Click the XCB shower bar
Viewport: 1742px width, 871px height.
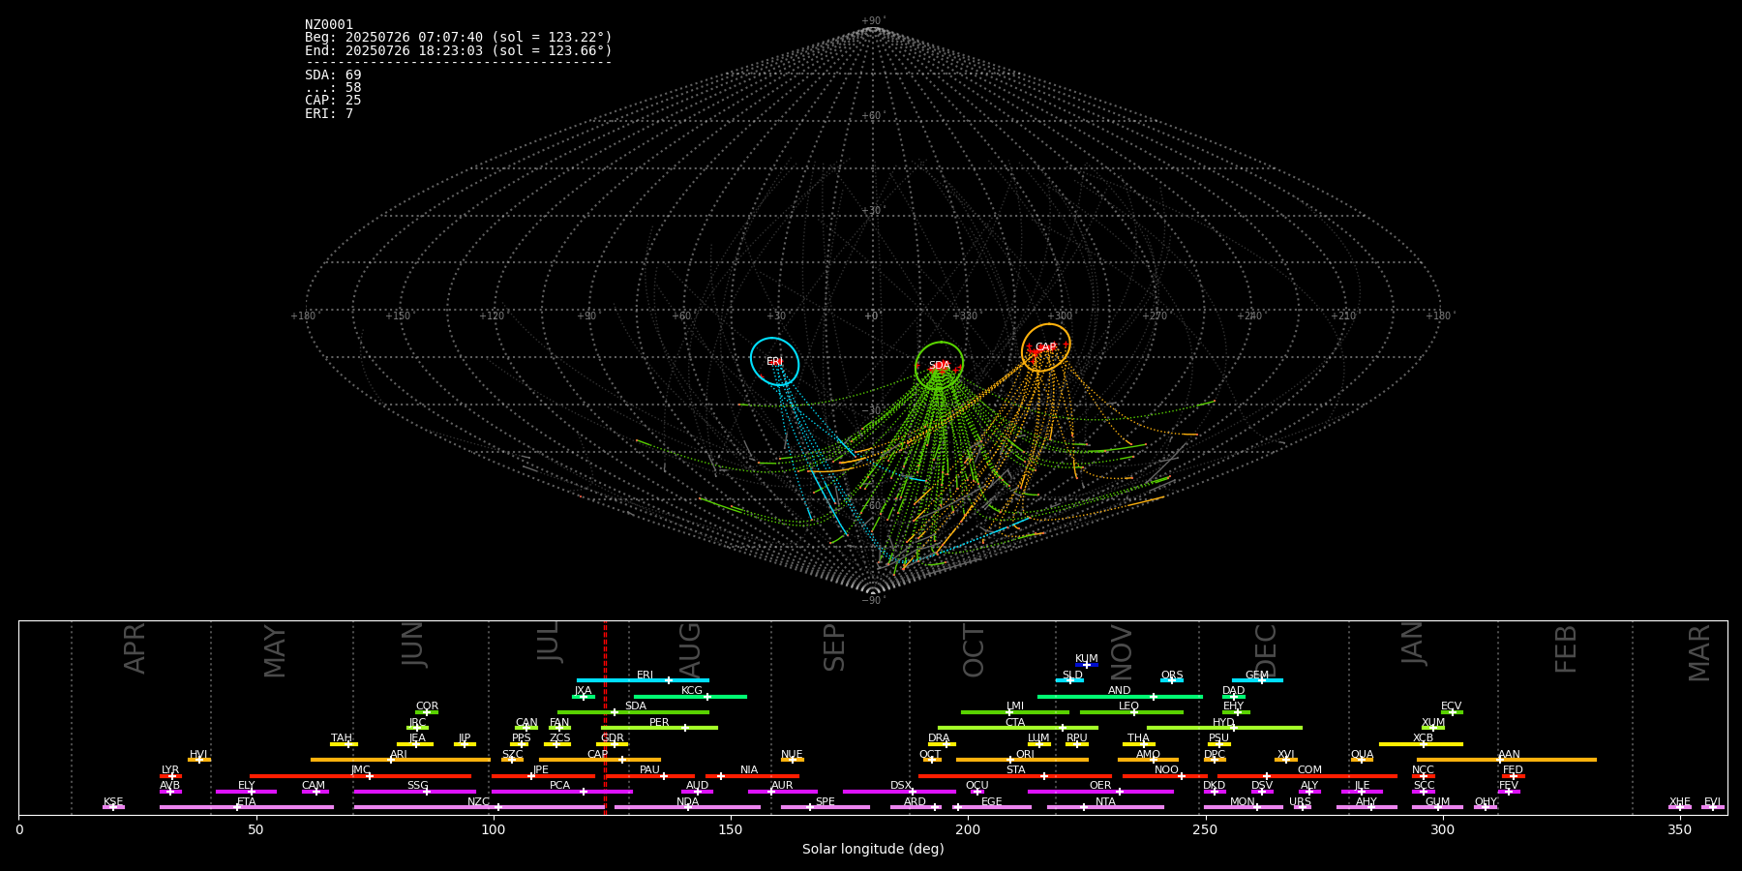[1421, 744]
